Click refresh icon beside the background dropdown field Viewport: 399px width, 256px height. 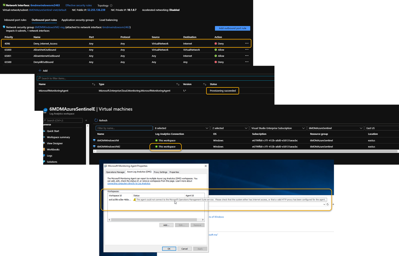point(328,204)
